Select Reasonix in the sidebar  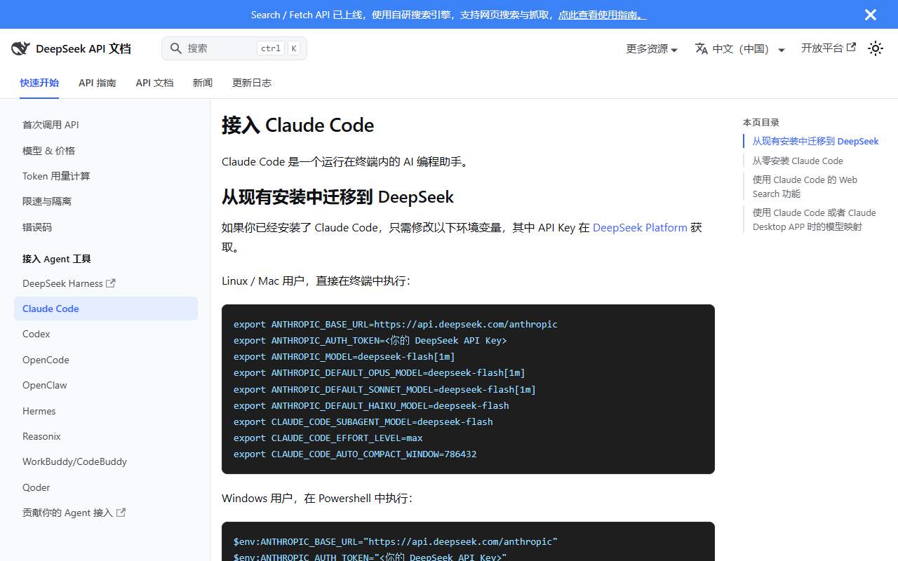click(x=41, y=436)
